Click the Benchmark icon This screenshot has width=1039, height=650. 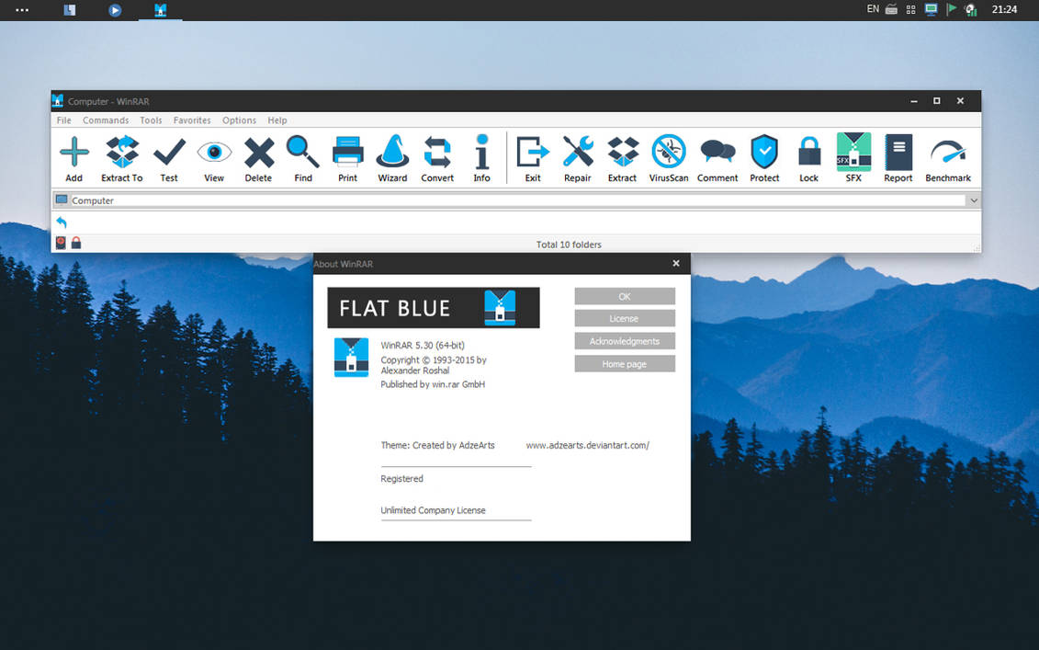point(947,156)
